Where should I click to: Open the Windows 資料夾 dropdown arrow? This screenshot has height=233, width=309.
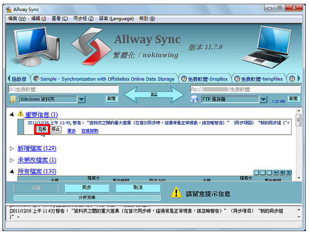(82, 99)
